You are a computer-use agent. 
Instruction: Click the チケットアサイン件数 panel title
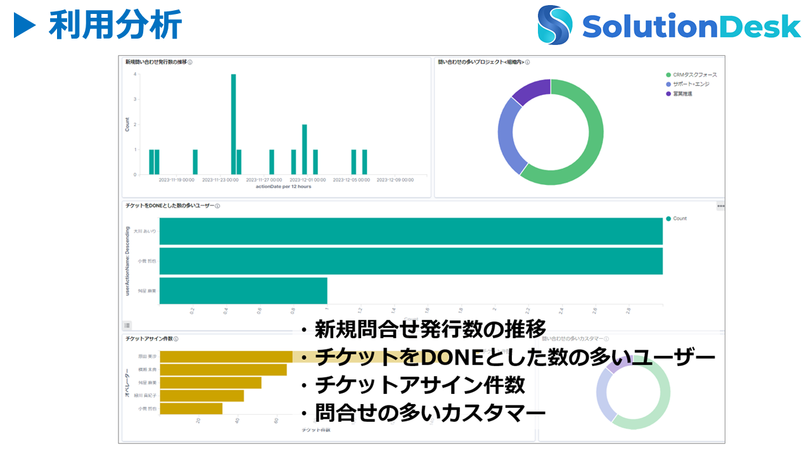(x=148, y=339)
